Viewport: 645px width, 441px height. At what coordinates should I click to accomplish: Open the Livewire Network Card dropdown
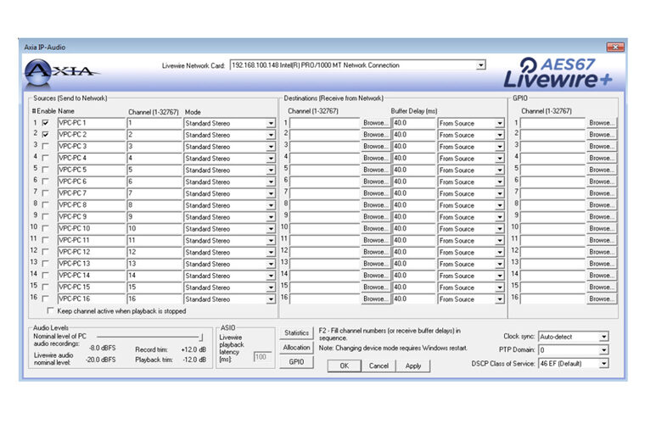pos(481,64)
